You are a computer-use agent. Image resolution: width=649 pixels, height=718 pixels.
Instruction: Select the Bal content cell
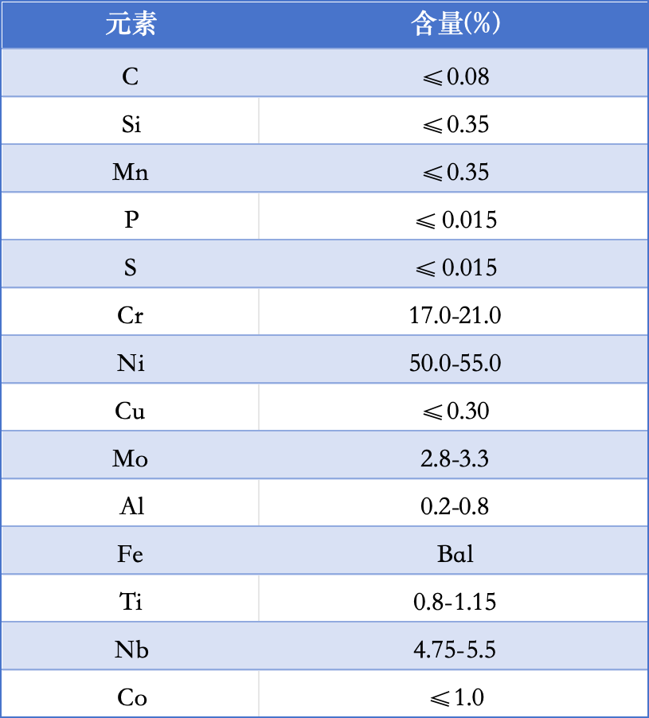click(x=455, y=554)
